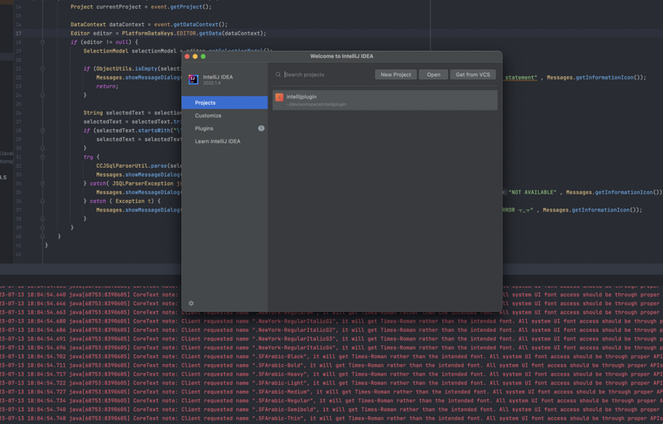
Task: Switch to the Customize tab
Action: click(224, 116)
